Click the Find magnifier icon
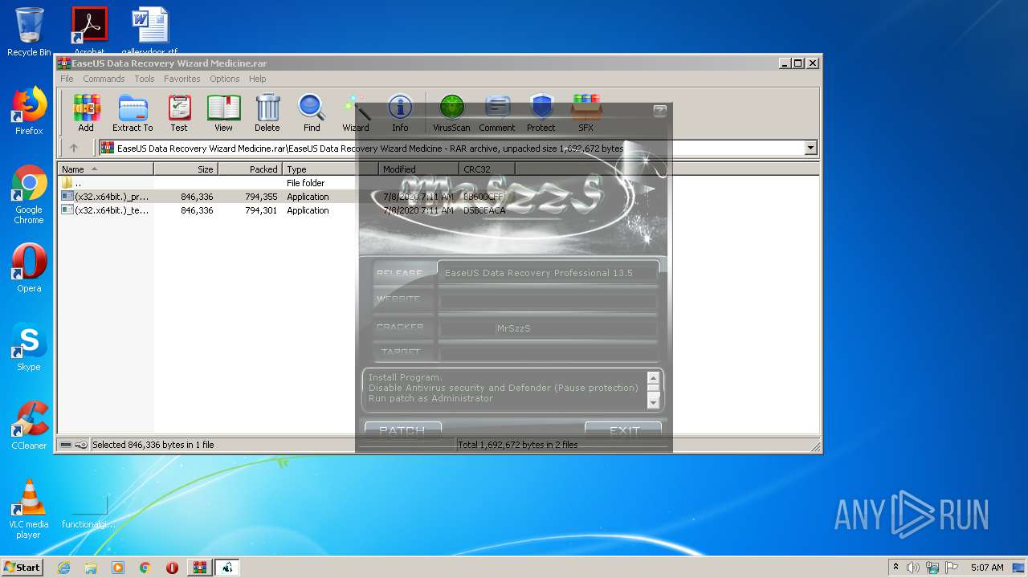1028x578 pixels. 312,112
